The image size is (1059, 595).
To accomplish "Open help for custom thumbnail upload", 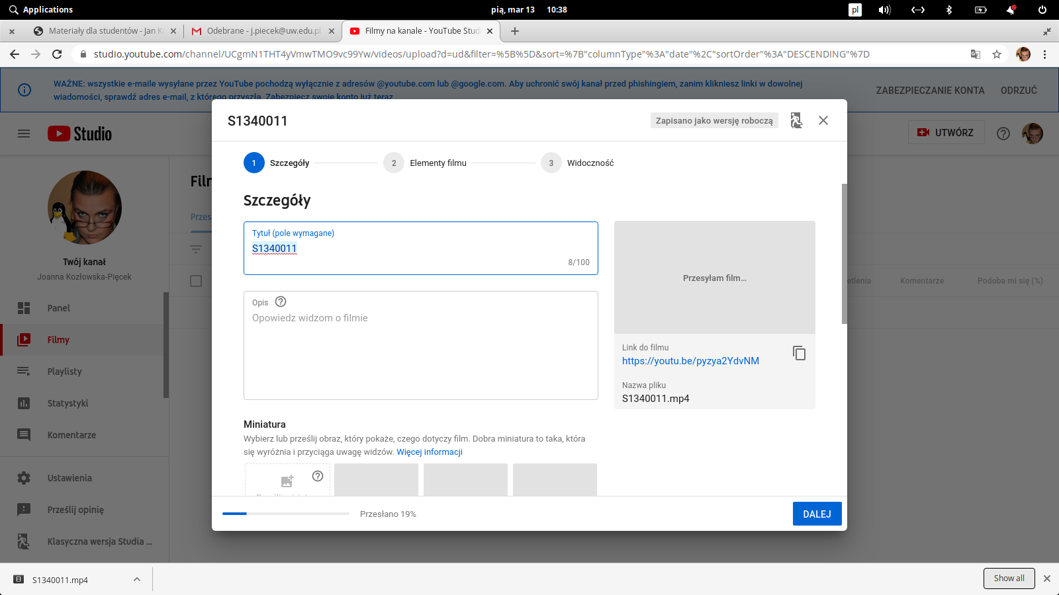I will [318, 476].
